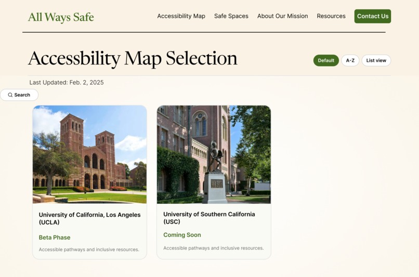419x277 pixels.
Task: Click the Accessbility Map Selection heading
Action: (133, 59)
